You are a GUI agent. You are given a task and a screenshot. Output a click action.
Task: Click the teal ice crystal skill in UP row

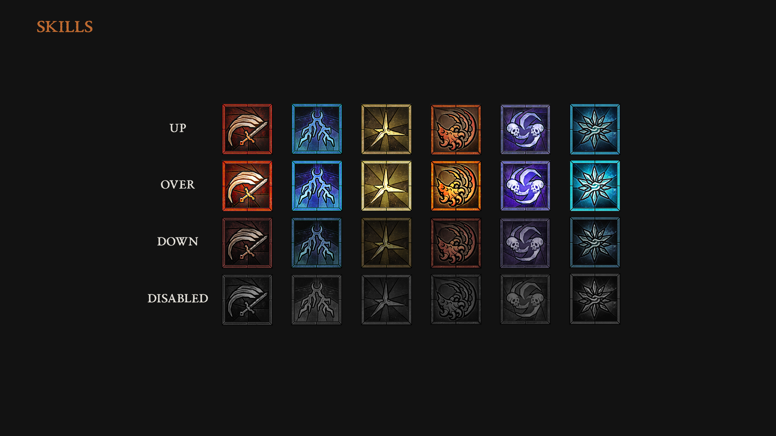[595, 129]
